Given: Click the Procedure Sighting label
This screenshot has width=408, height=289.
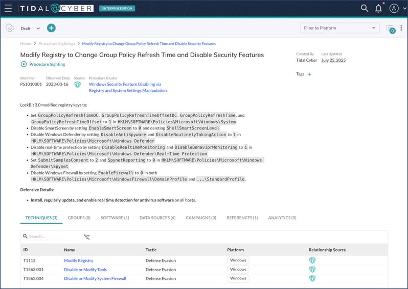Looking at the screenshot, I should point(47,64).
